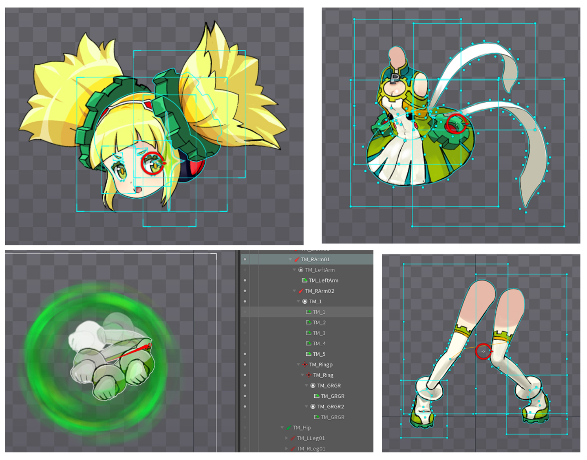Screen dimensions: 587x460
Task: Collapse the TM_Ringp node
Action: coord(298,365)
